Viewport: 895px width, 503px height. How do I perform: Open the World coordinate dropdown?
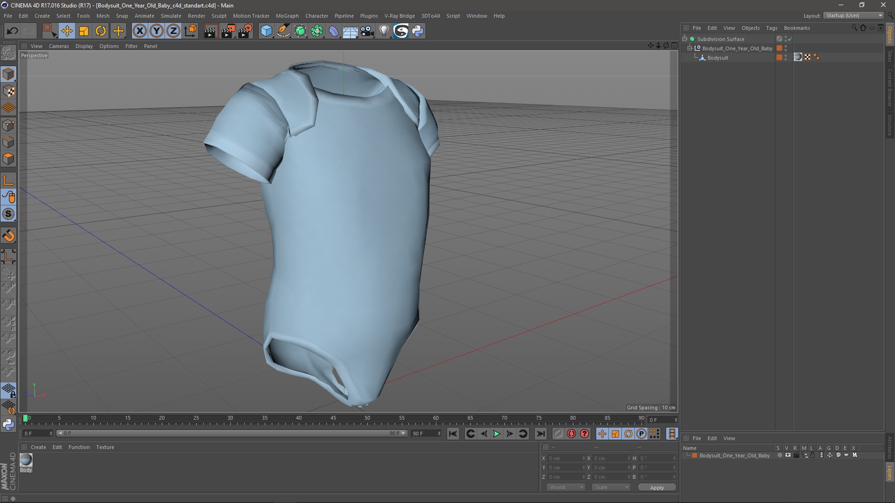click(x=566, y=487)
